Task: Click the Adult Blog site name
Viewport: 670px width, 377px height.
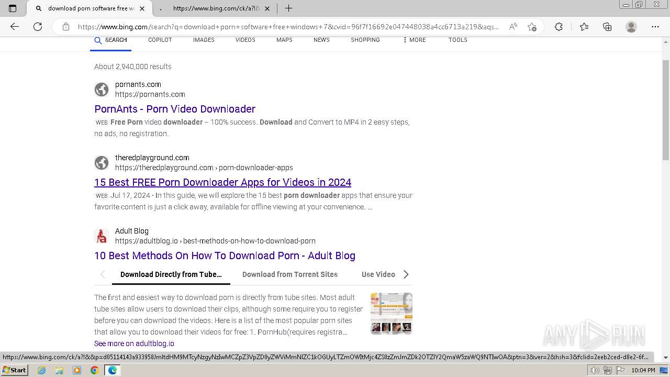Action: 132,231
